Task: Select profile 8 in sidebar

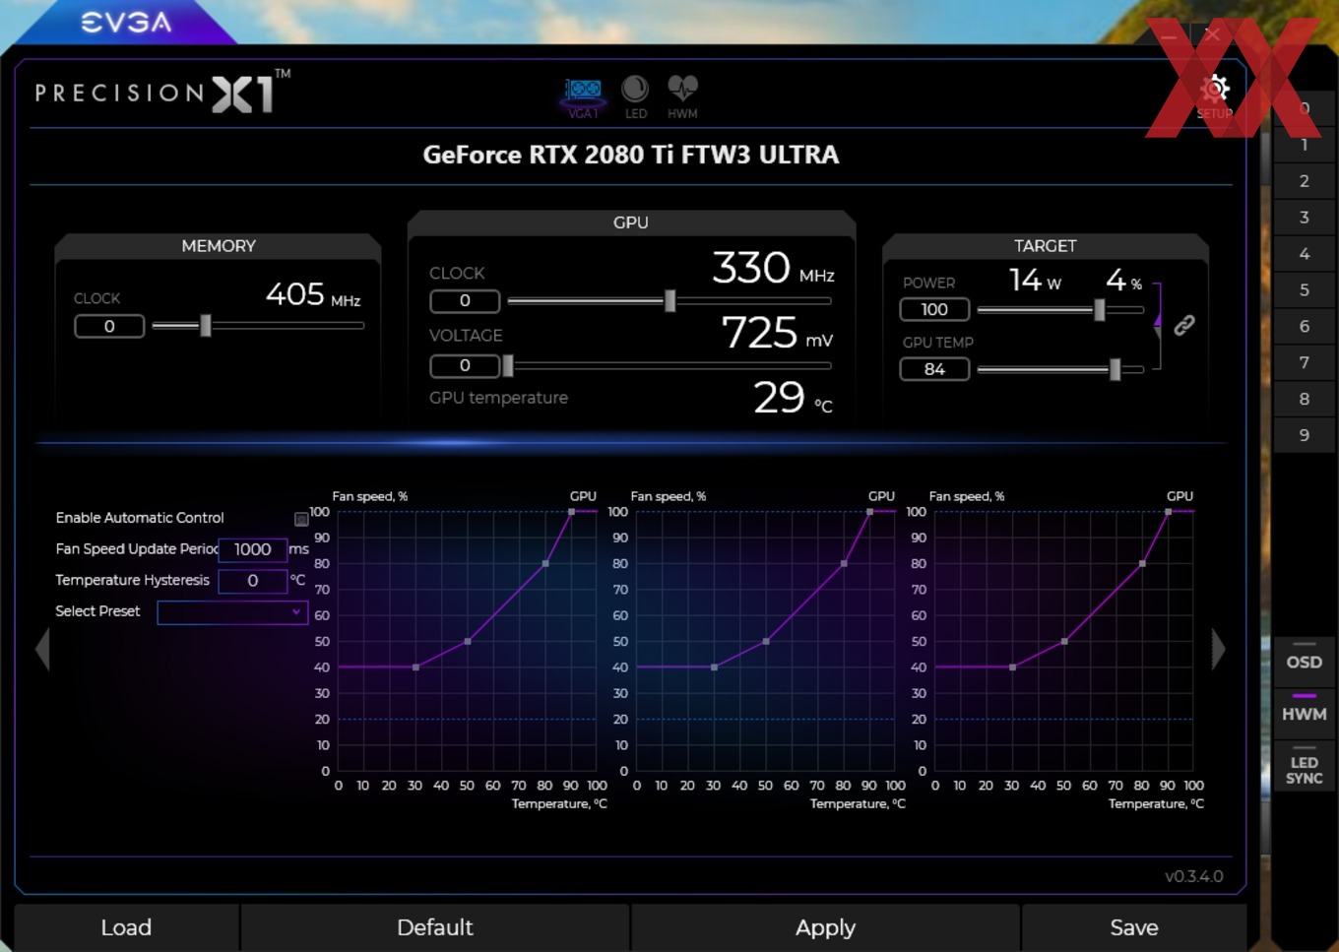Action: (x=1305, y=399)
